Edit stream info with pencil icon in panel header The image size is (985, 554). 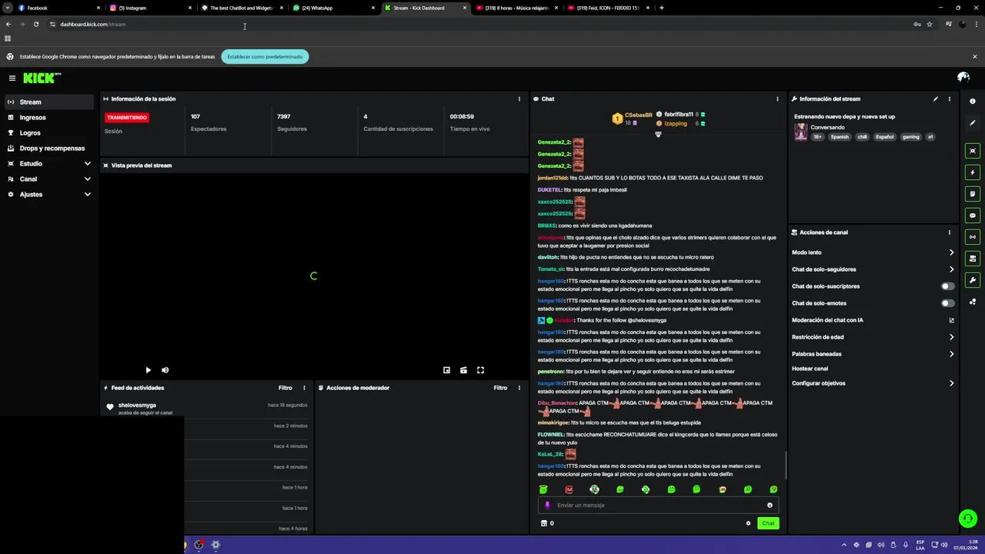(x=936, y=98)
